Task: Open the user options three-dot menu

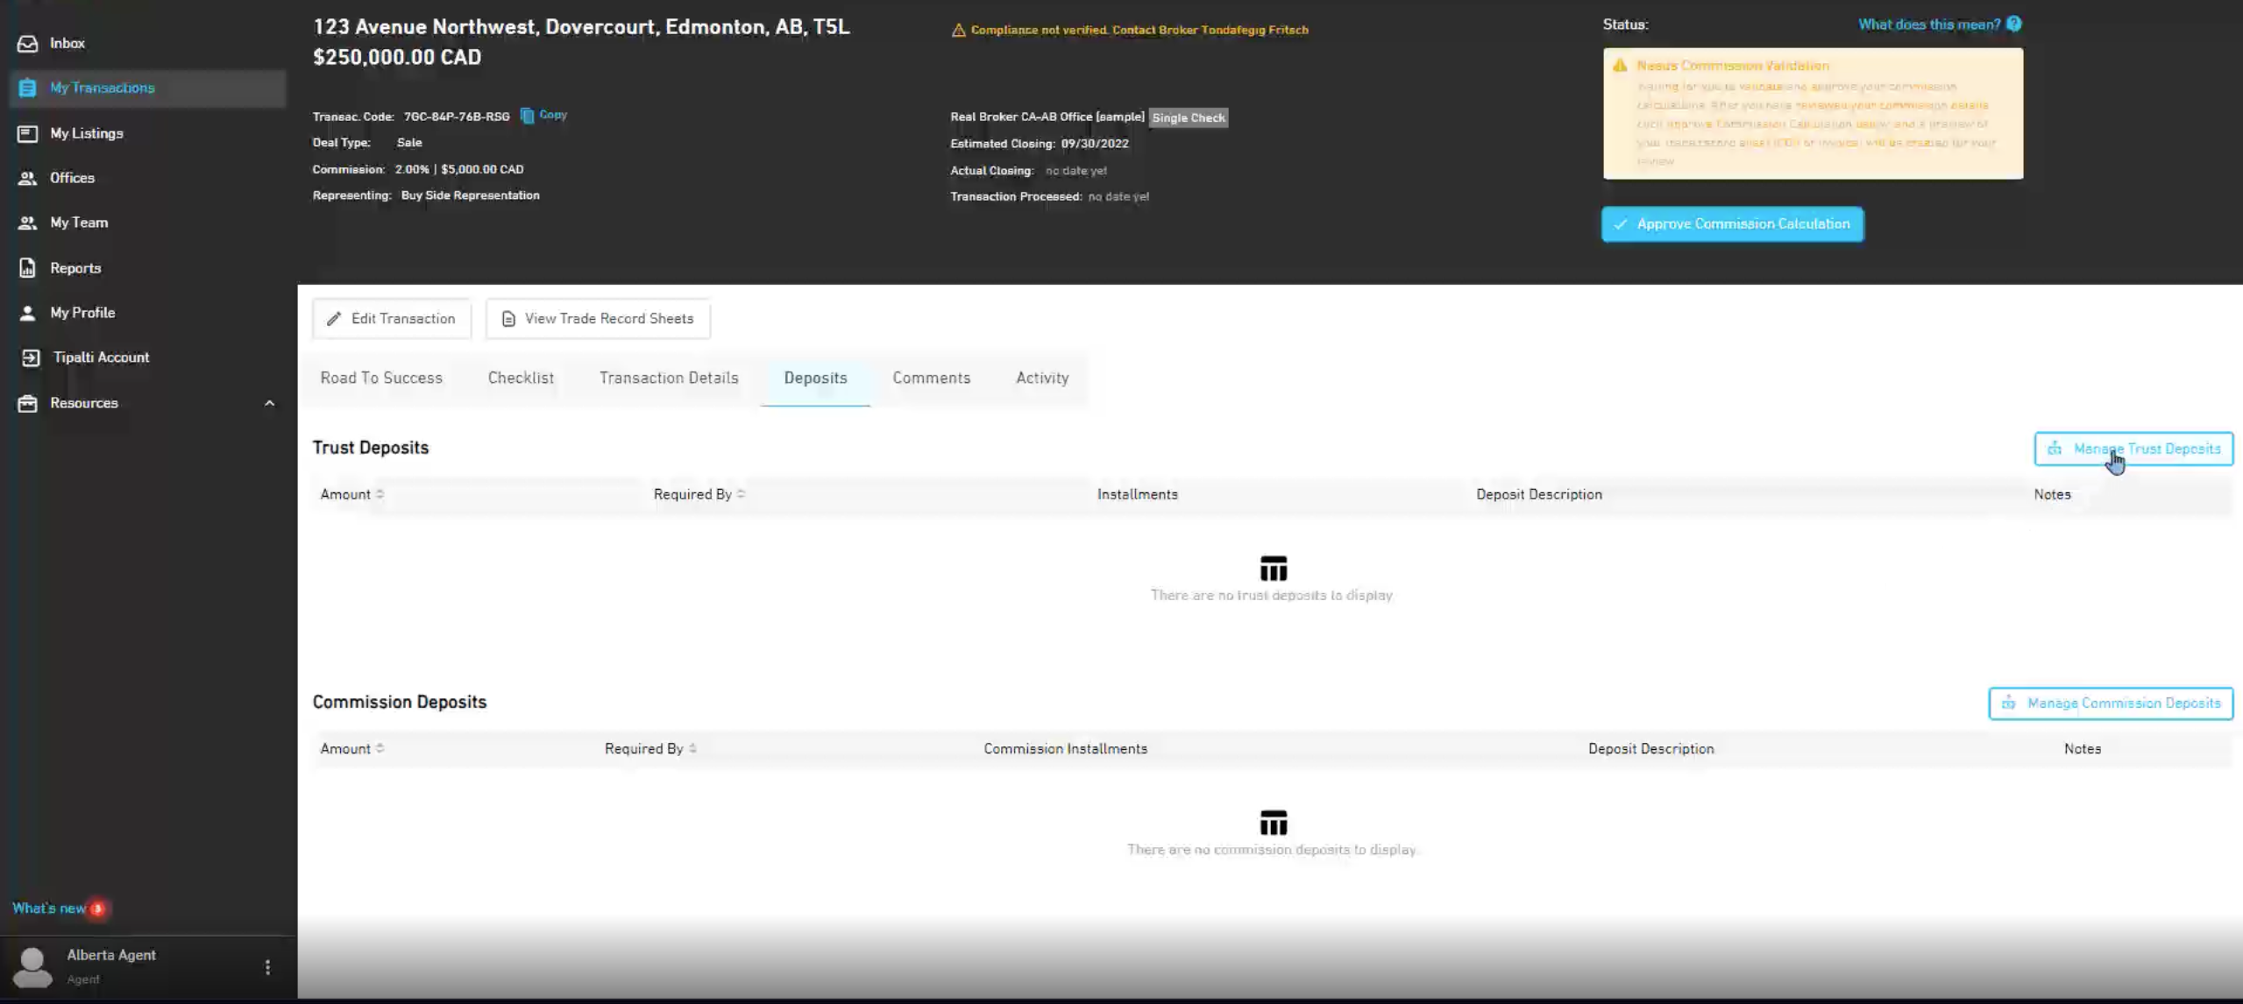Action: coord(267,967)
